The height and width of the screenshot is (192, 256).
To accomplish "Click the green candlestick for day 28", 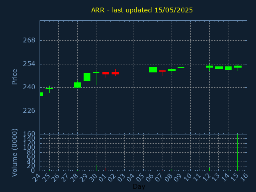I will click(77, 85).
